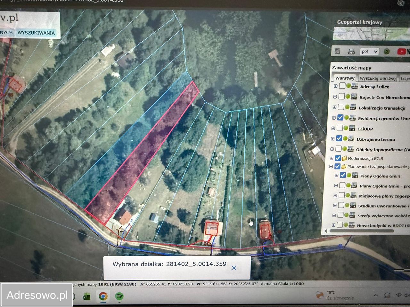Close the Wybrana działka popup
The image size is (410, 307).
234,268
